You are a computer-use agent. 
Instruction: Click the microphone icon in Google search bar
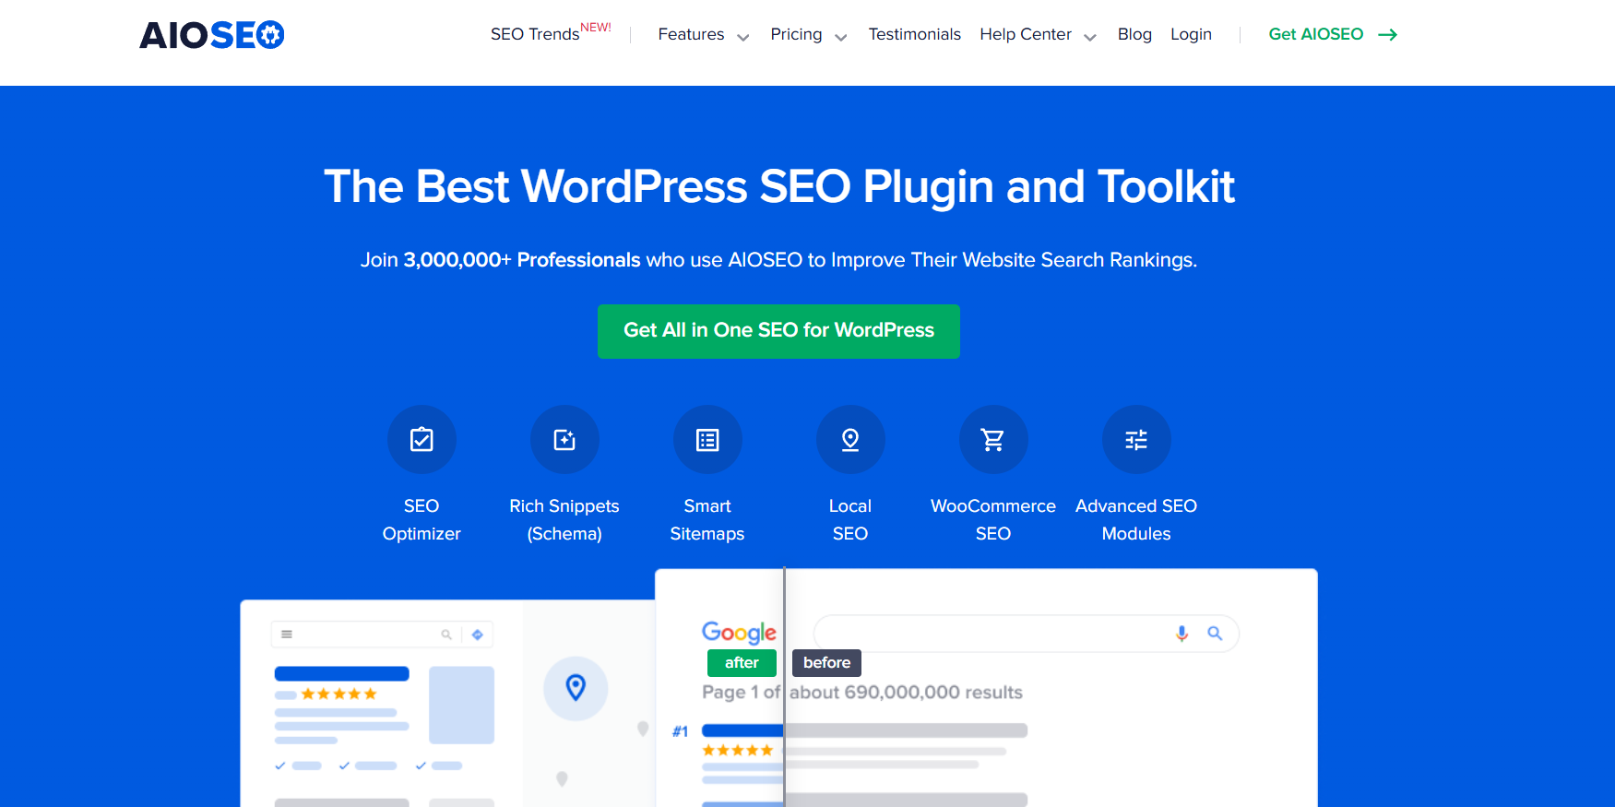pyautogui.click(x=1182, y=634)
